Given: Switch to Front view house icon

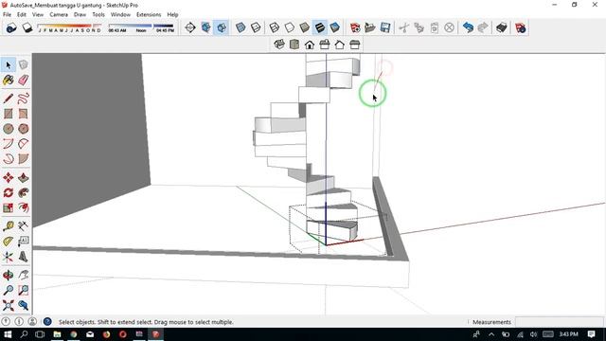Looking at the screenshot, I should coord(310,45).
